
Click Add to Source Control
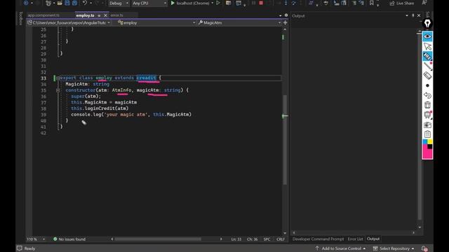(340, 248)
